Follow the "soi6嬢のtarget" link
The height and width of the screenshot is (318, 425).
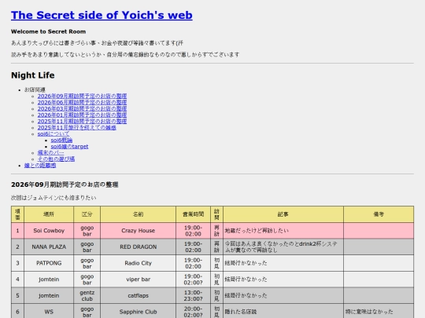pos(69,146)
